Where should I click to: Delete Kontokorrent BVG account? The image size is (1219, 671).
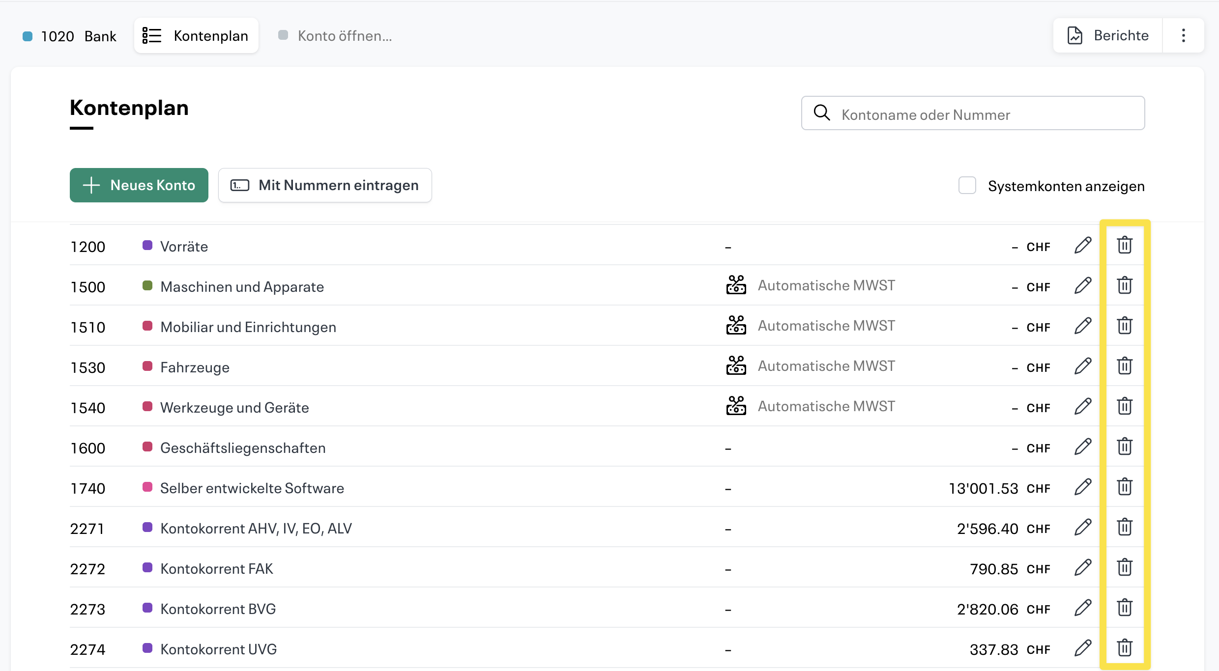[1125, 608]
